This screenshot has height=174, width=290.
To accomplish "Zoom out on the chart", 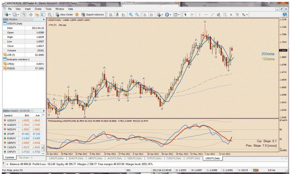I will [137, 14].
